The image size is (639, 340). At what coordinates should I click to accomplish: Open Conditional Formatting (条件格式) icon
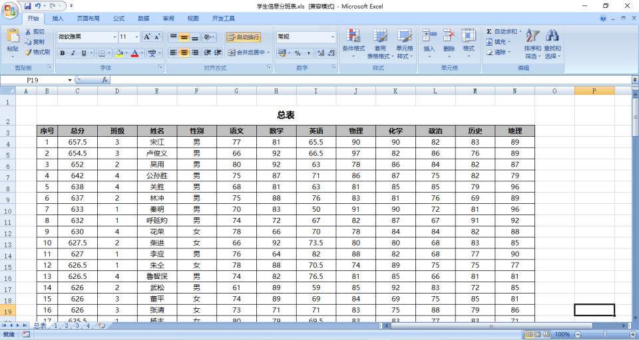coord(353,37)
